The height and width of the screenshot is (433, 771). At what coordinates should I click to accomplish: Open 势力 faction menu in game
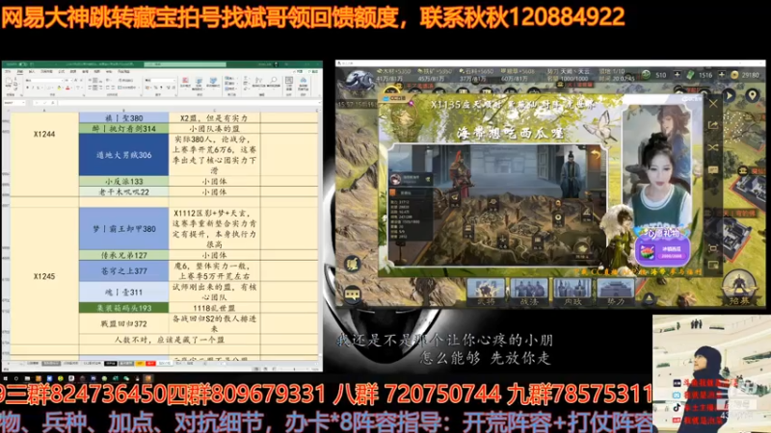click(x=616, y=292)
